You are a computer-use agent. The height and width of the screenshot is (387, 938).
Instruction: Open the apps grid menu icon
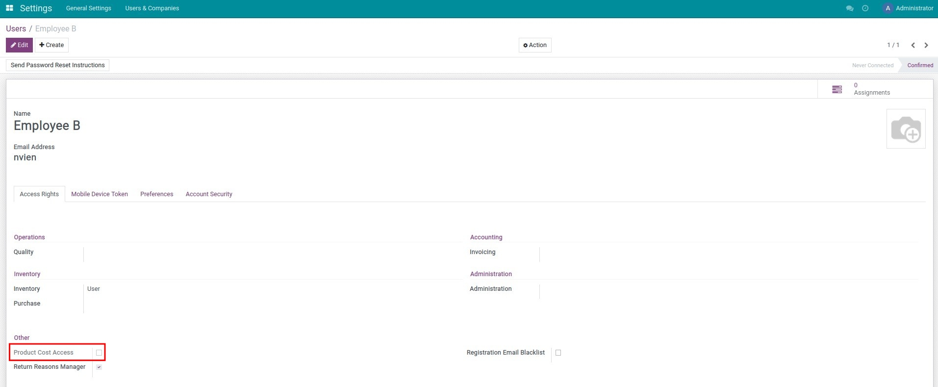9,8
